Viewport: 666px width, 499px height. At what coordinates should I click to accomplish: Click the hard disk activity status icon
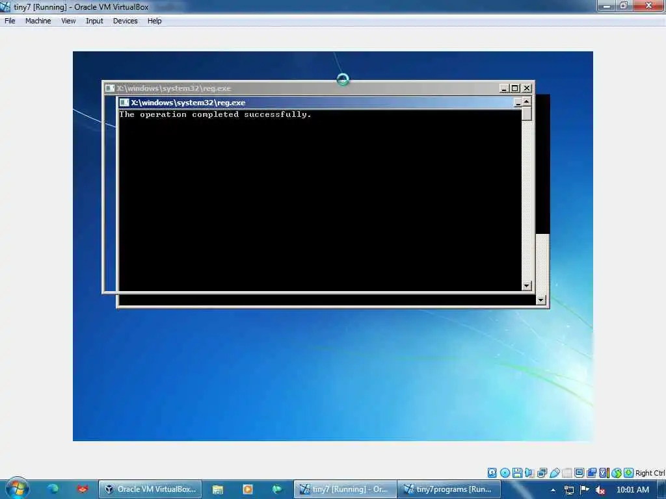[492, 473]
